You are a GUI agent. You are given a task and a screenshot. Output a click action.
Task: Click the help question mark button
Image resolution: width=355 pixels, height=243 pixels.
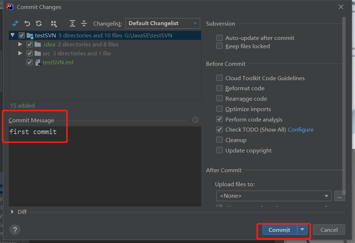point(15,230)
